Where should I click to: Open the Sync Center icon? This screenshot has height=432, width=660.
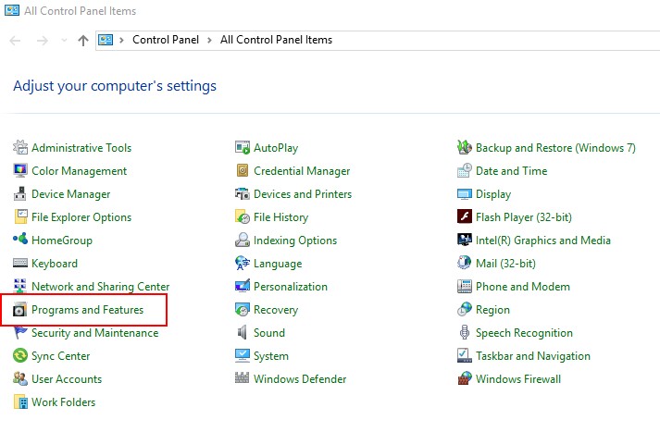click(19, 355)
